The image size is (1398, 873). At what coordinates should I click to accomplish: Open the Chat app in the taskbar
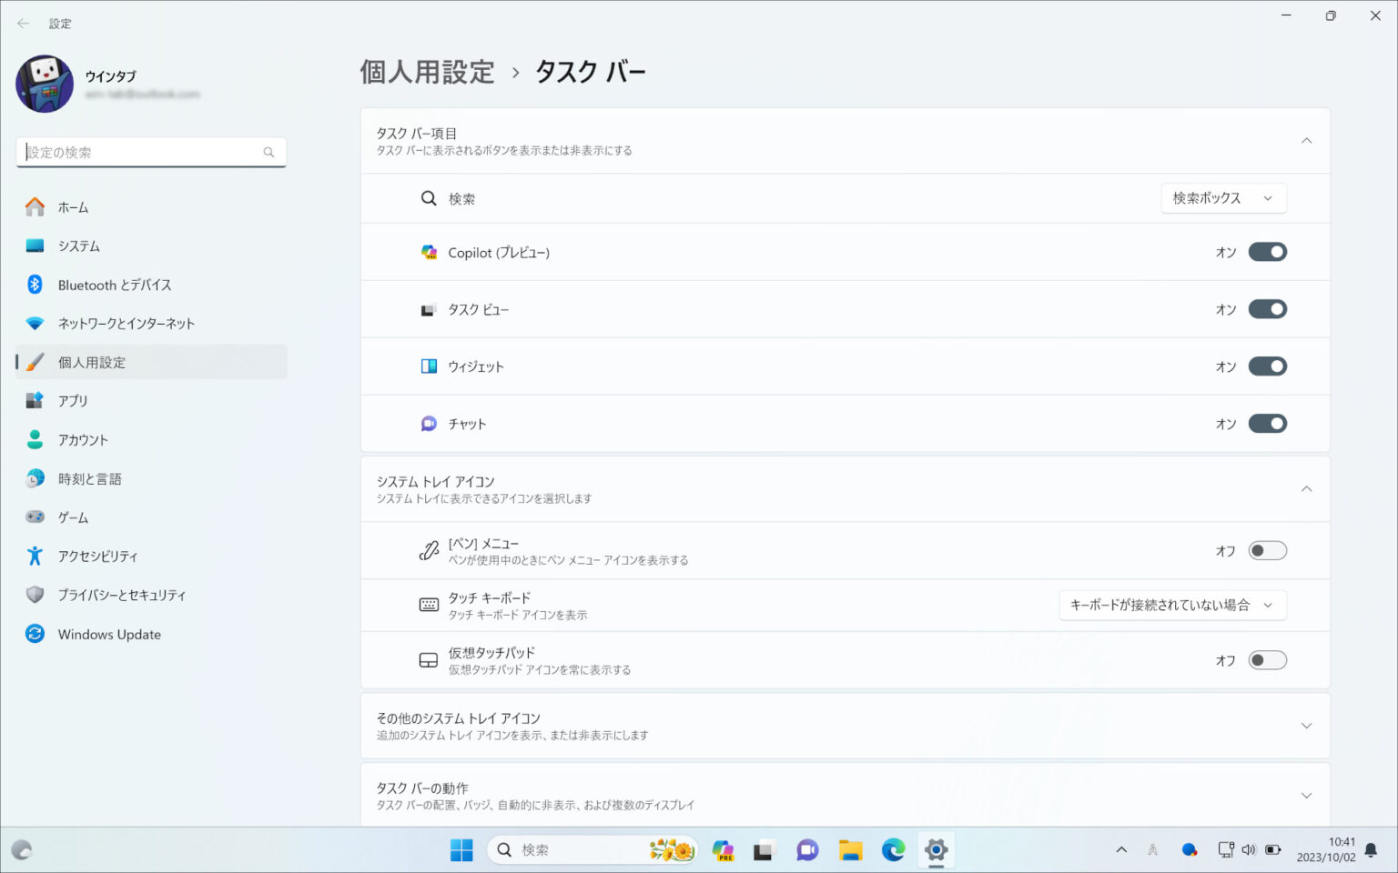pos(807,850)
